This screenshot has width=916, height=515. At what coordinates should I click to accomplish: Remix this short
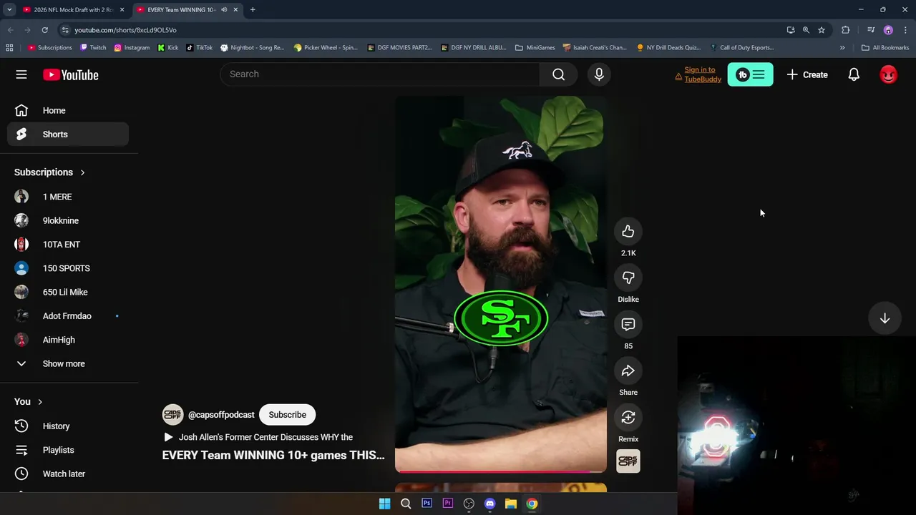(x=628, y=418)
